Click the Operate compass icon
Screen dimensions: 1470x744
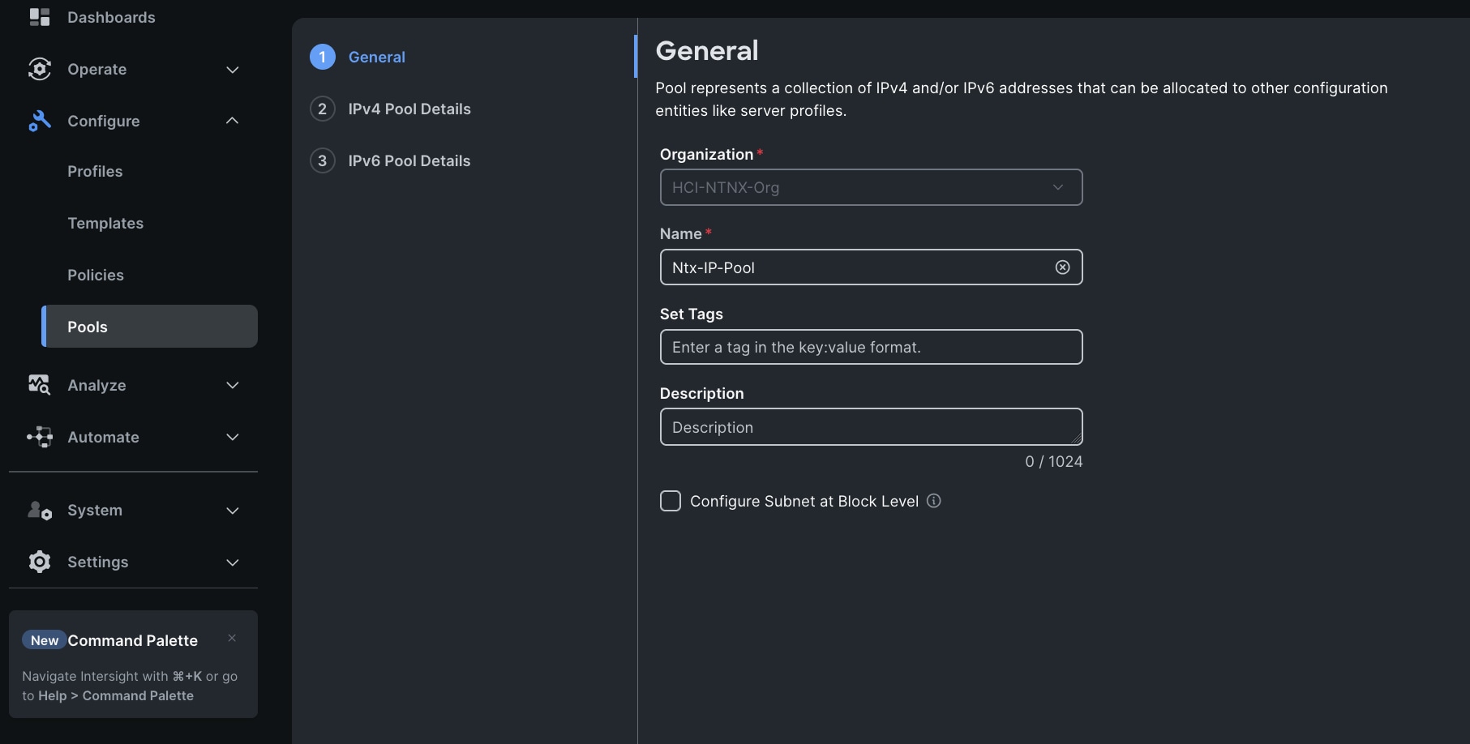pos(39,69)
